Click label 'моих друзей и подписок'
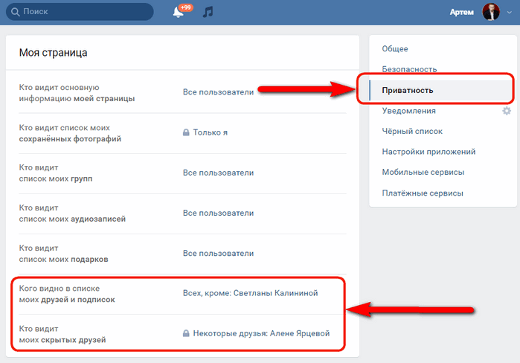520x363 pixels. click(x=67, y=300)
